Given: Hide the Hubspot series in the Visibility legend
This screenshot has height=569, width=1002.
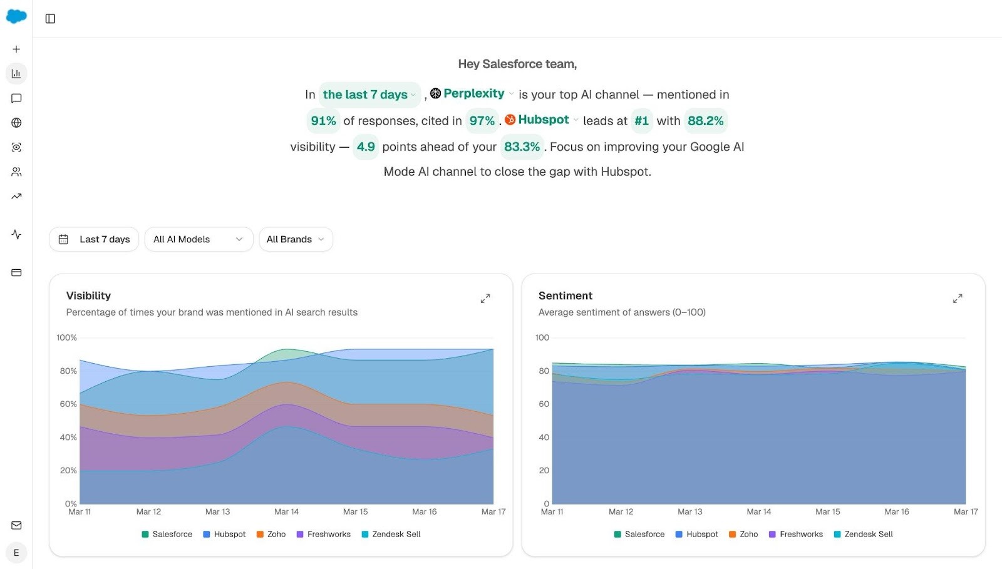Looking at the screenshot, I should 225,534.
